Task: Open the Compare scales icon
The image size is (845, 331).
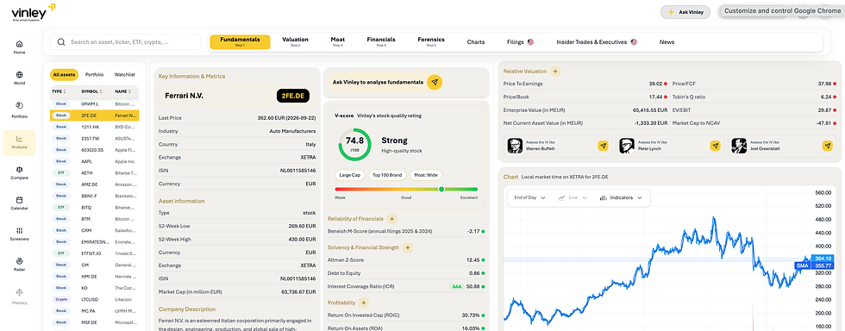Action: pyautogui.click(x=19, y=169)
